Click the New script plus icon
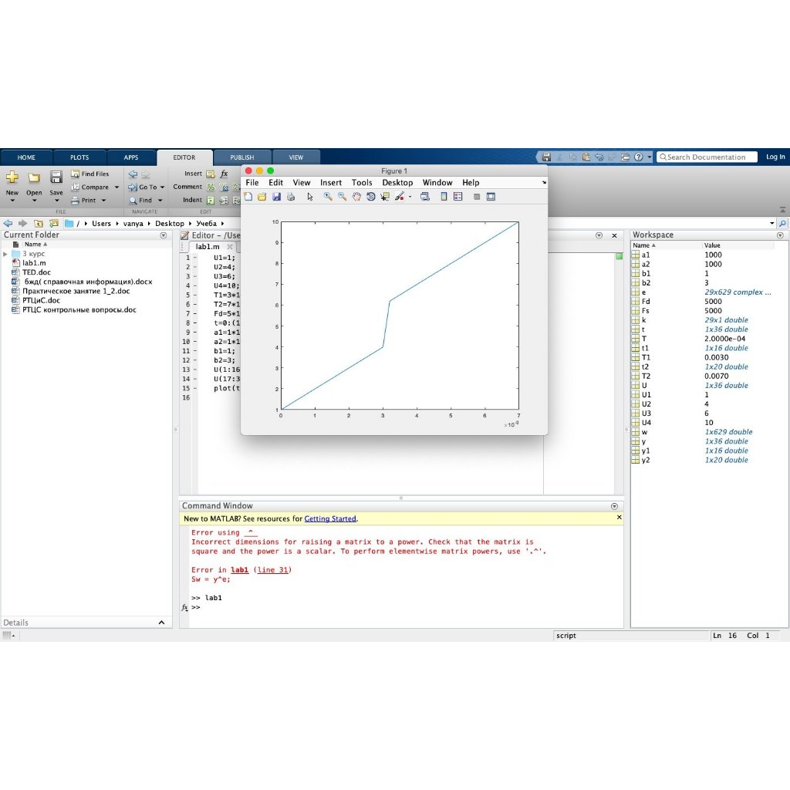 [x=12, y=177]
